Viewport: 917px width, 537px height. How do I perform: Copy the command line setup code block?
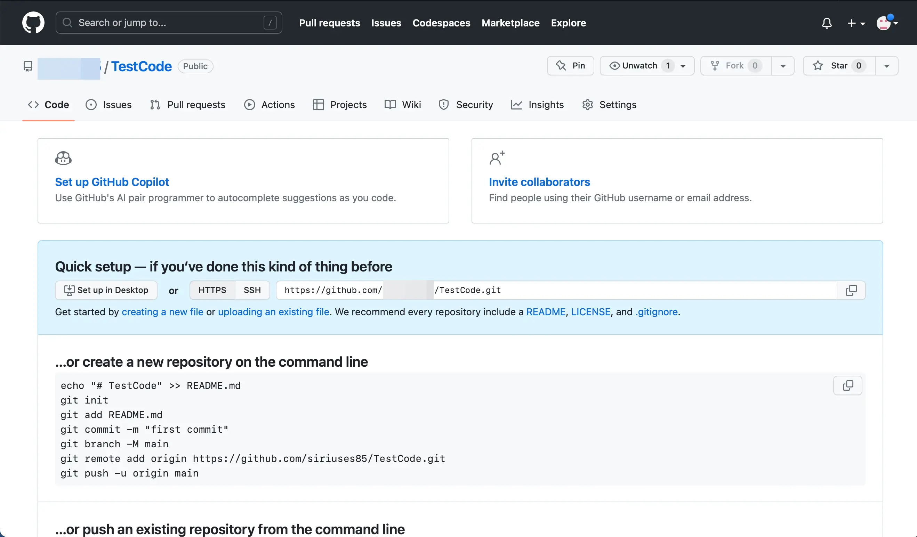click(x=847, y=385)
